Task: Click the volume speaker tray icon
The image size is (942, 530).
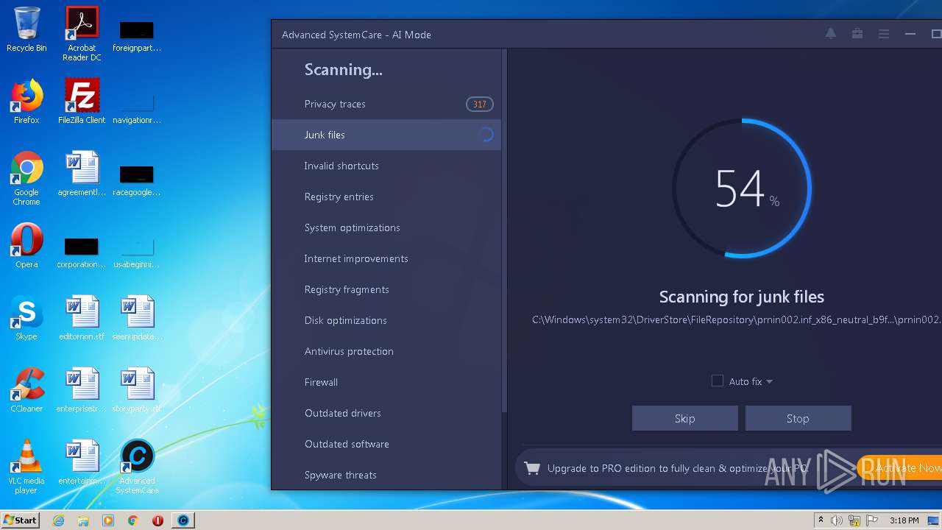Action: tap(837, 520)
